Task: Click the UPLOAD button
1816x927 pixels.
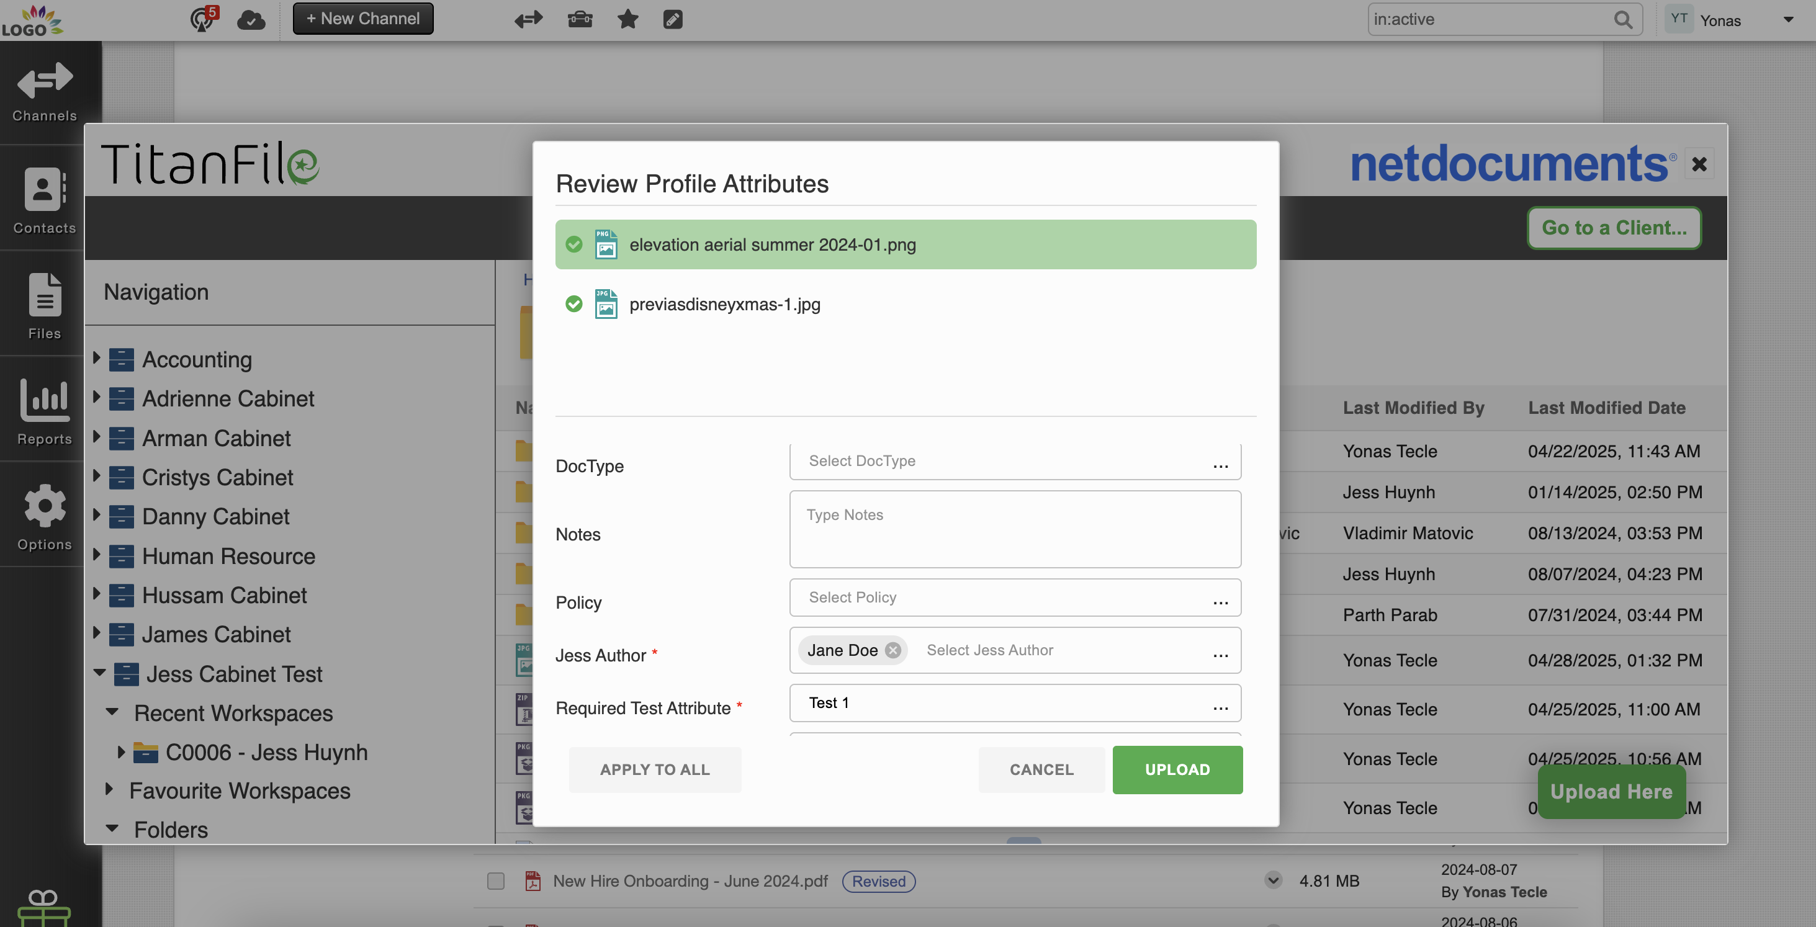Action: [1177, 770]
